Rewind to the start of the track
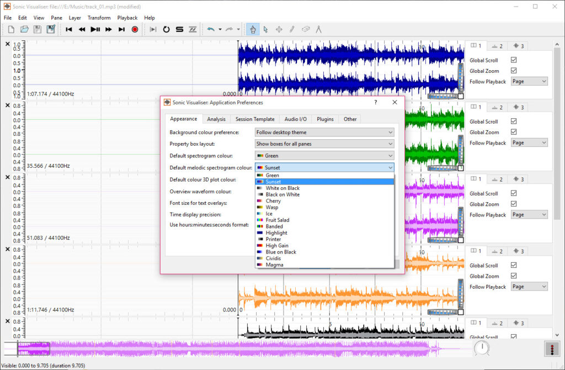The image size is (565, 370). click(x=69, y=29)
